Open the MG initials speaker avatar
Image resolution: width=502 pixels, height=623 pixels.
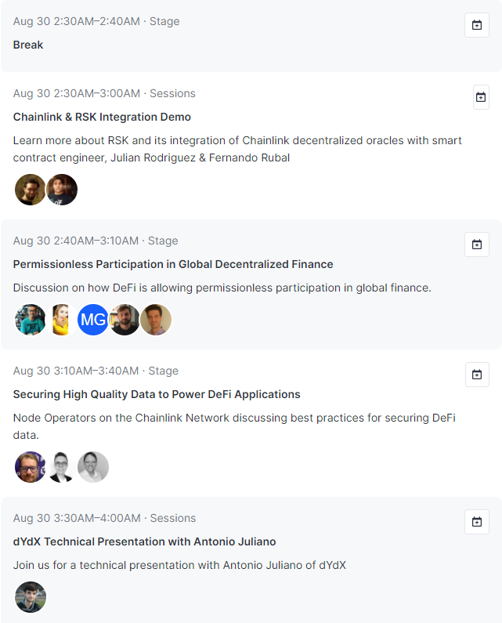click(x=93, y=320)
